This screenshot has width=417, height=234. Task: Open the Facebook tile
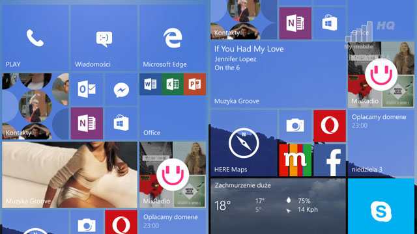click(x=330, y=161)
